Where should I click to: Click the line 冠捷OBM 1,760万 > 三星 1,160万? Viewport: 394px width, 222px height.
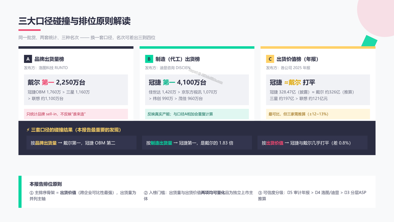pyautogui.click(x=59, y=92)
